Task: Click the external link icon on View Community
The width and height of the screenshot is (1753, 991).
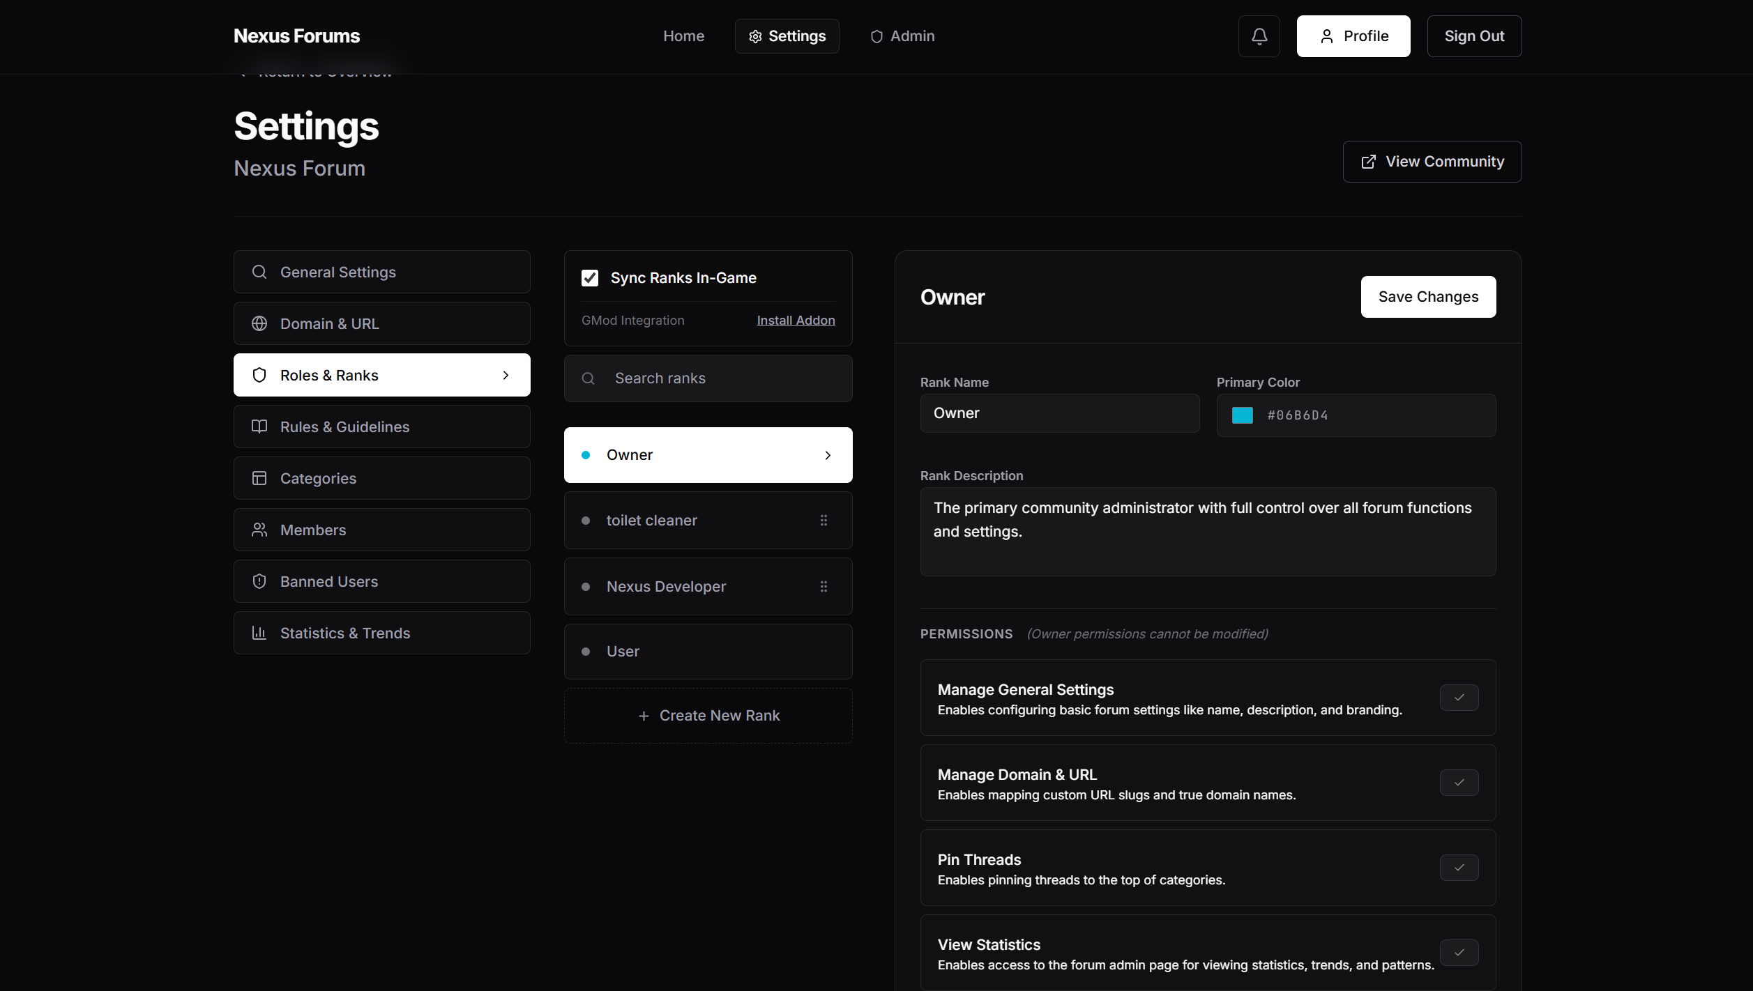Action: click(1368, 162)
